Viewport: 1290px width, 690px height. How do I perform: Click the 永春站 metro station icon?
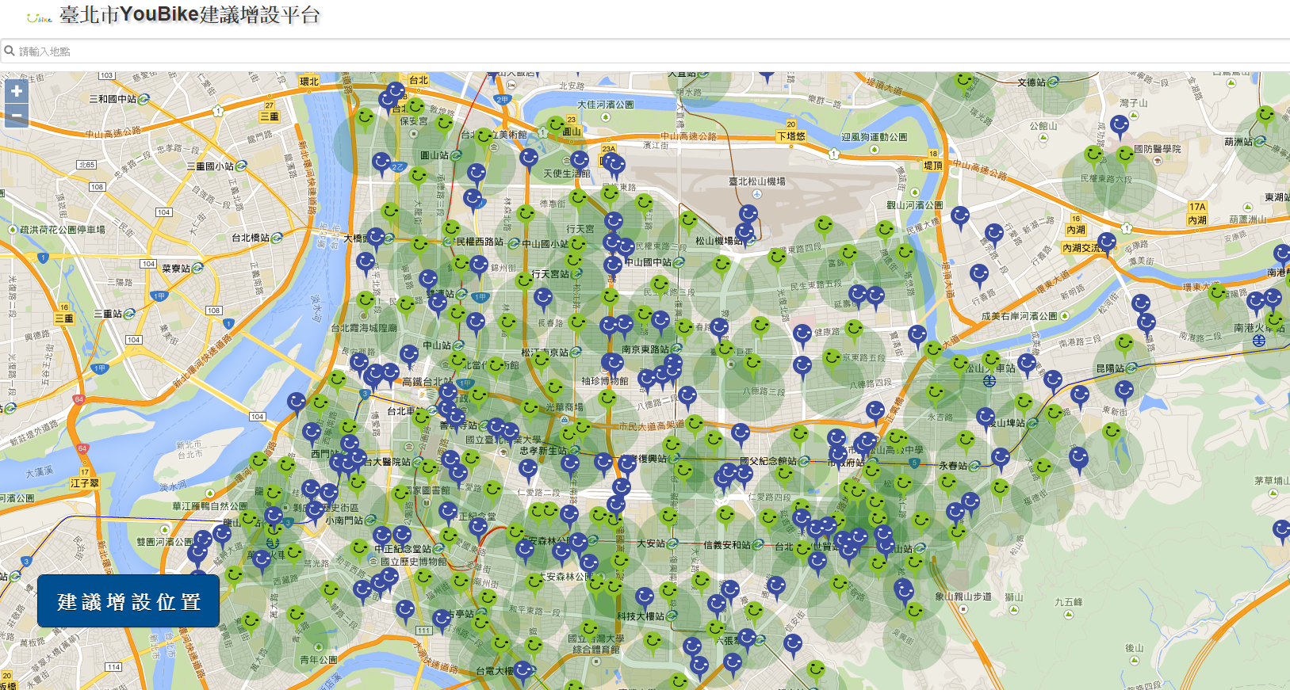[974, 466]
